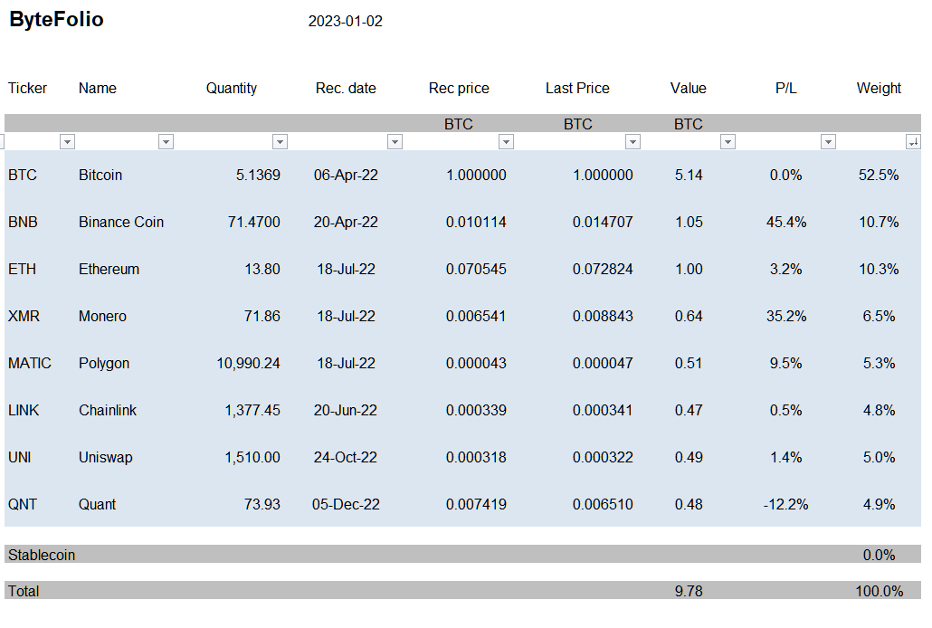Select the Quant name cell

[98, 504]
